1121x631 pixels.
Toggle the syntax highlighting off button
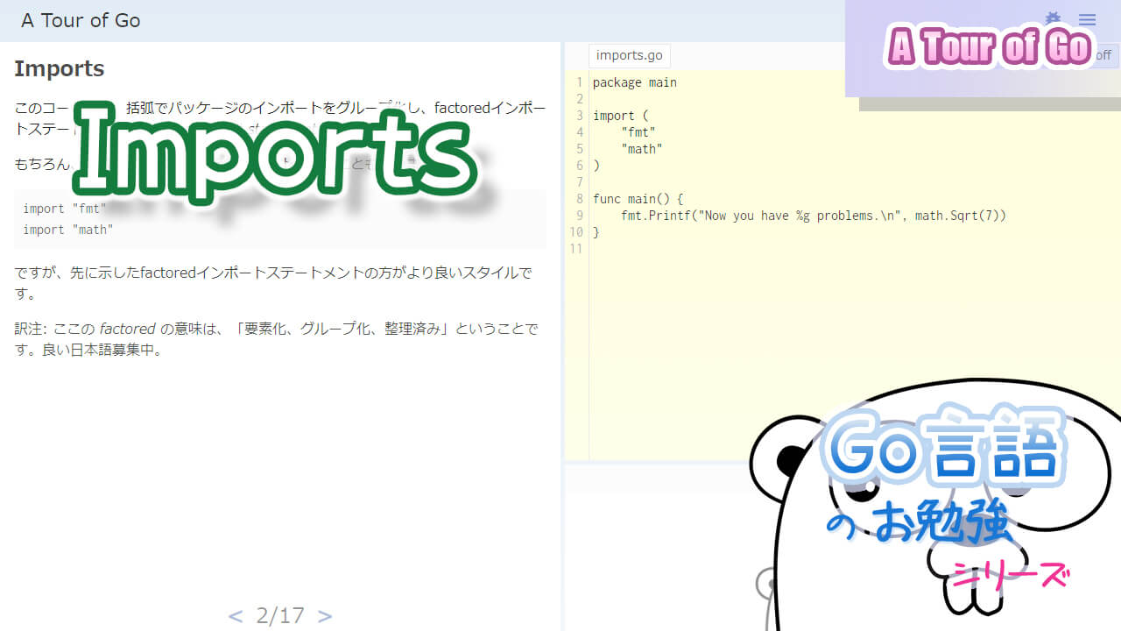(1103, 55)
